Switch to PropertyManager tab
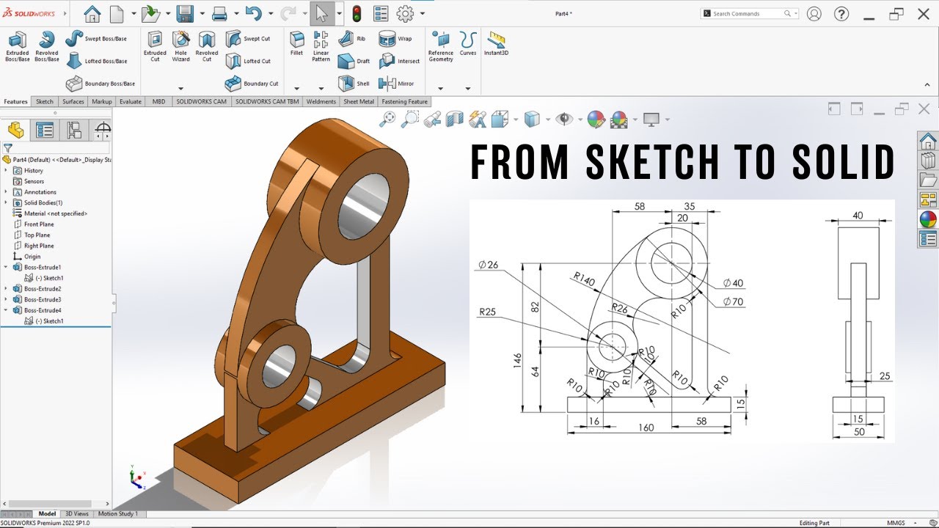Viewport: 939px width, 528px height. click(x=45, y=130)
